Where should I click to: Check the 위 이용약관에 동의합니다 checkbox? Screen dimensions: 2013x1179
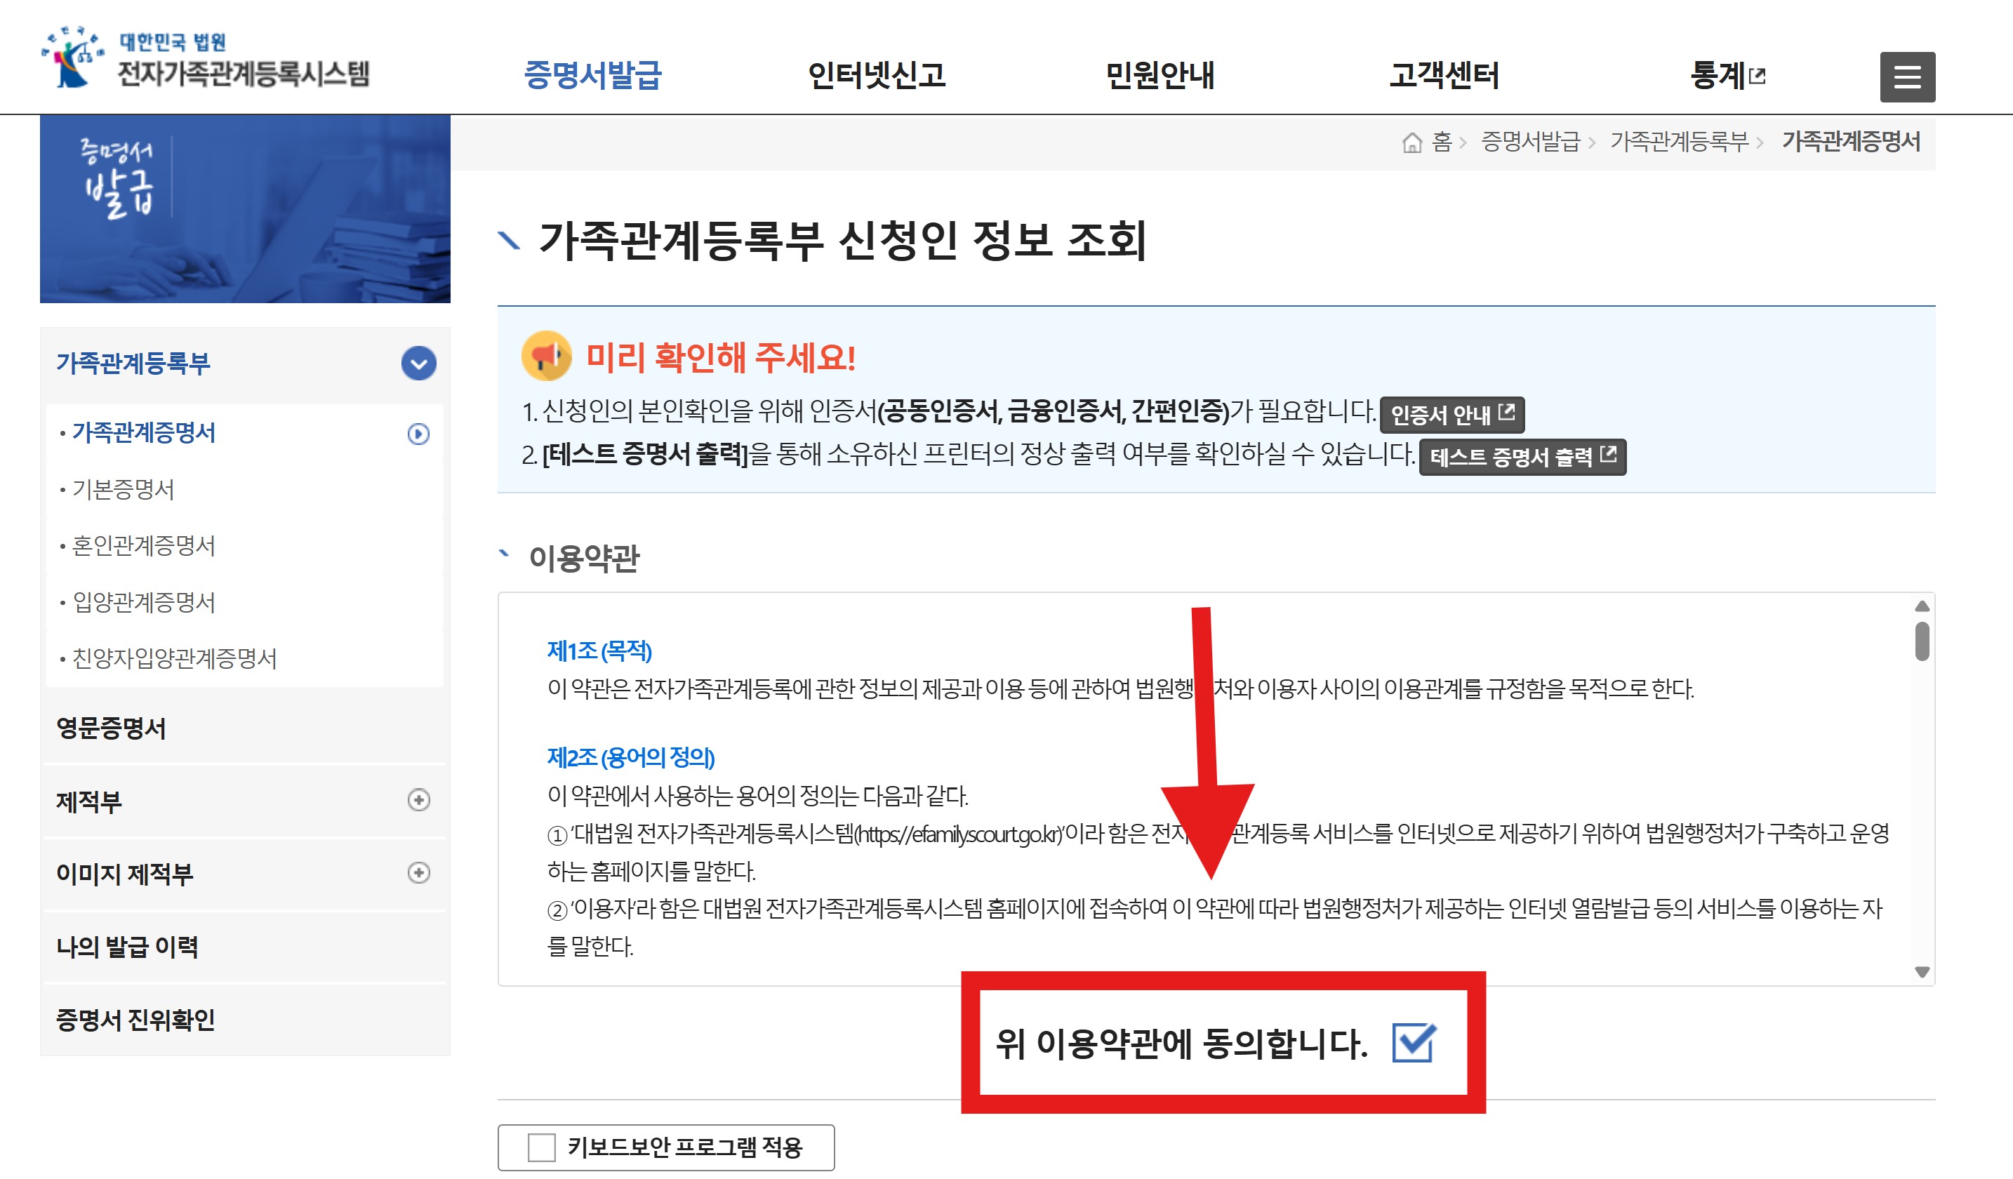point(1413,1042)
